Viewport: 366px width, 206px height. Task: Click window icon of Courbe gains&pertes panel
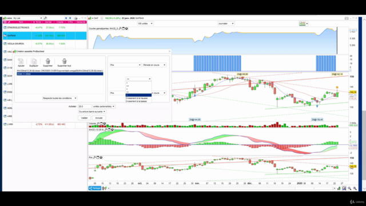pos(124,29)
